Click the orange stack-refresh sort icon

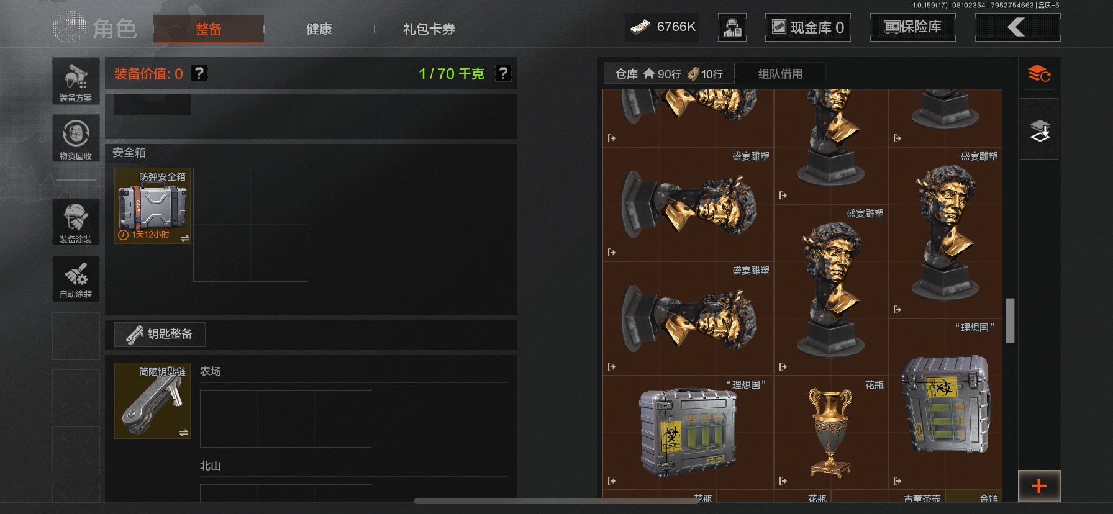(1039, 74)
